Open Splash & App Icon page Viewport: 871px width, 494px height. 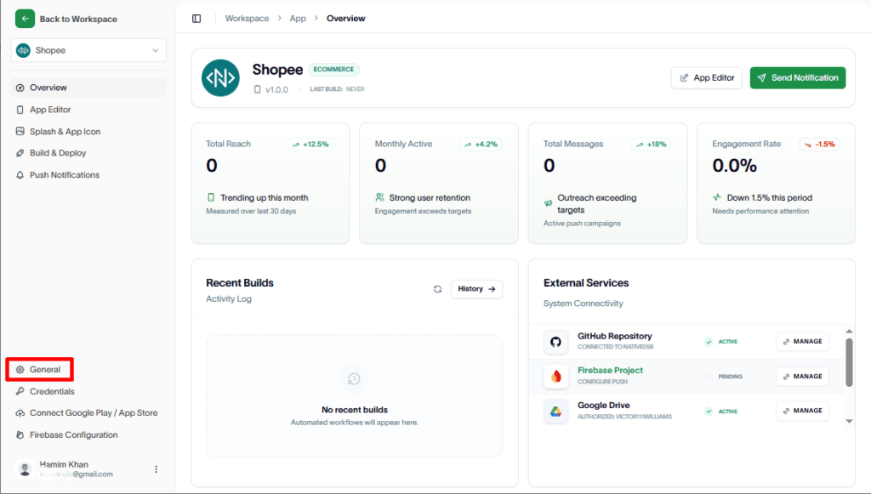tap(88, 132)
